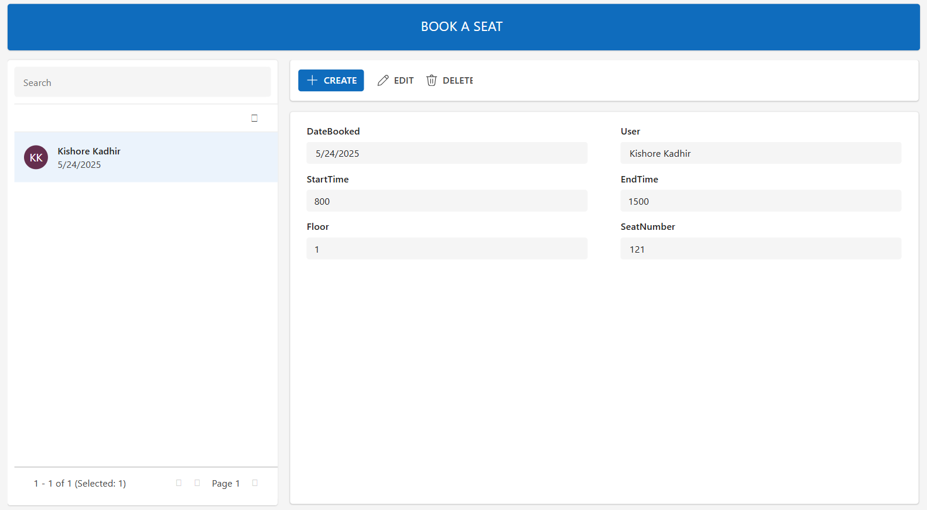Click the 5/24/2025 date in list entry
The image size is (927, 510).
pyautogui.click(x=79, y=165)
